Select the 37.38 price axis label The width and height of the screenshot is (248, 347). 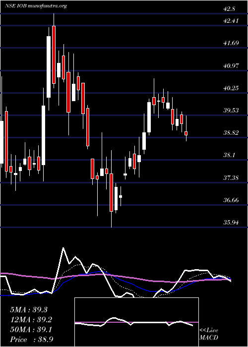(231, 177)
